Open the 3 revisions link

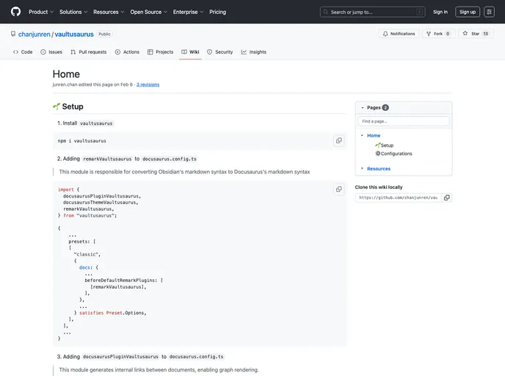coord(148,84)
